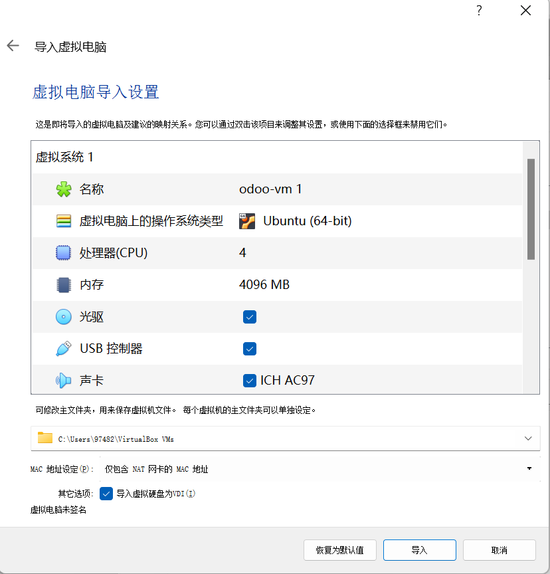Click the 虚拟系统 1 header row
The height and width of the screenshot is (574, 550).
[276, 157]
